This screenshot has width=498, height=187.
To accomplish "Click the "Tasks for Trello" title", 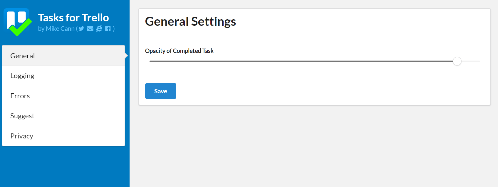I will 73,18.
